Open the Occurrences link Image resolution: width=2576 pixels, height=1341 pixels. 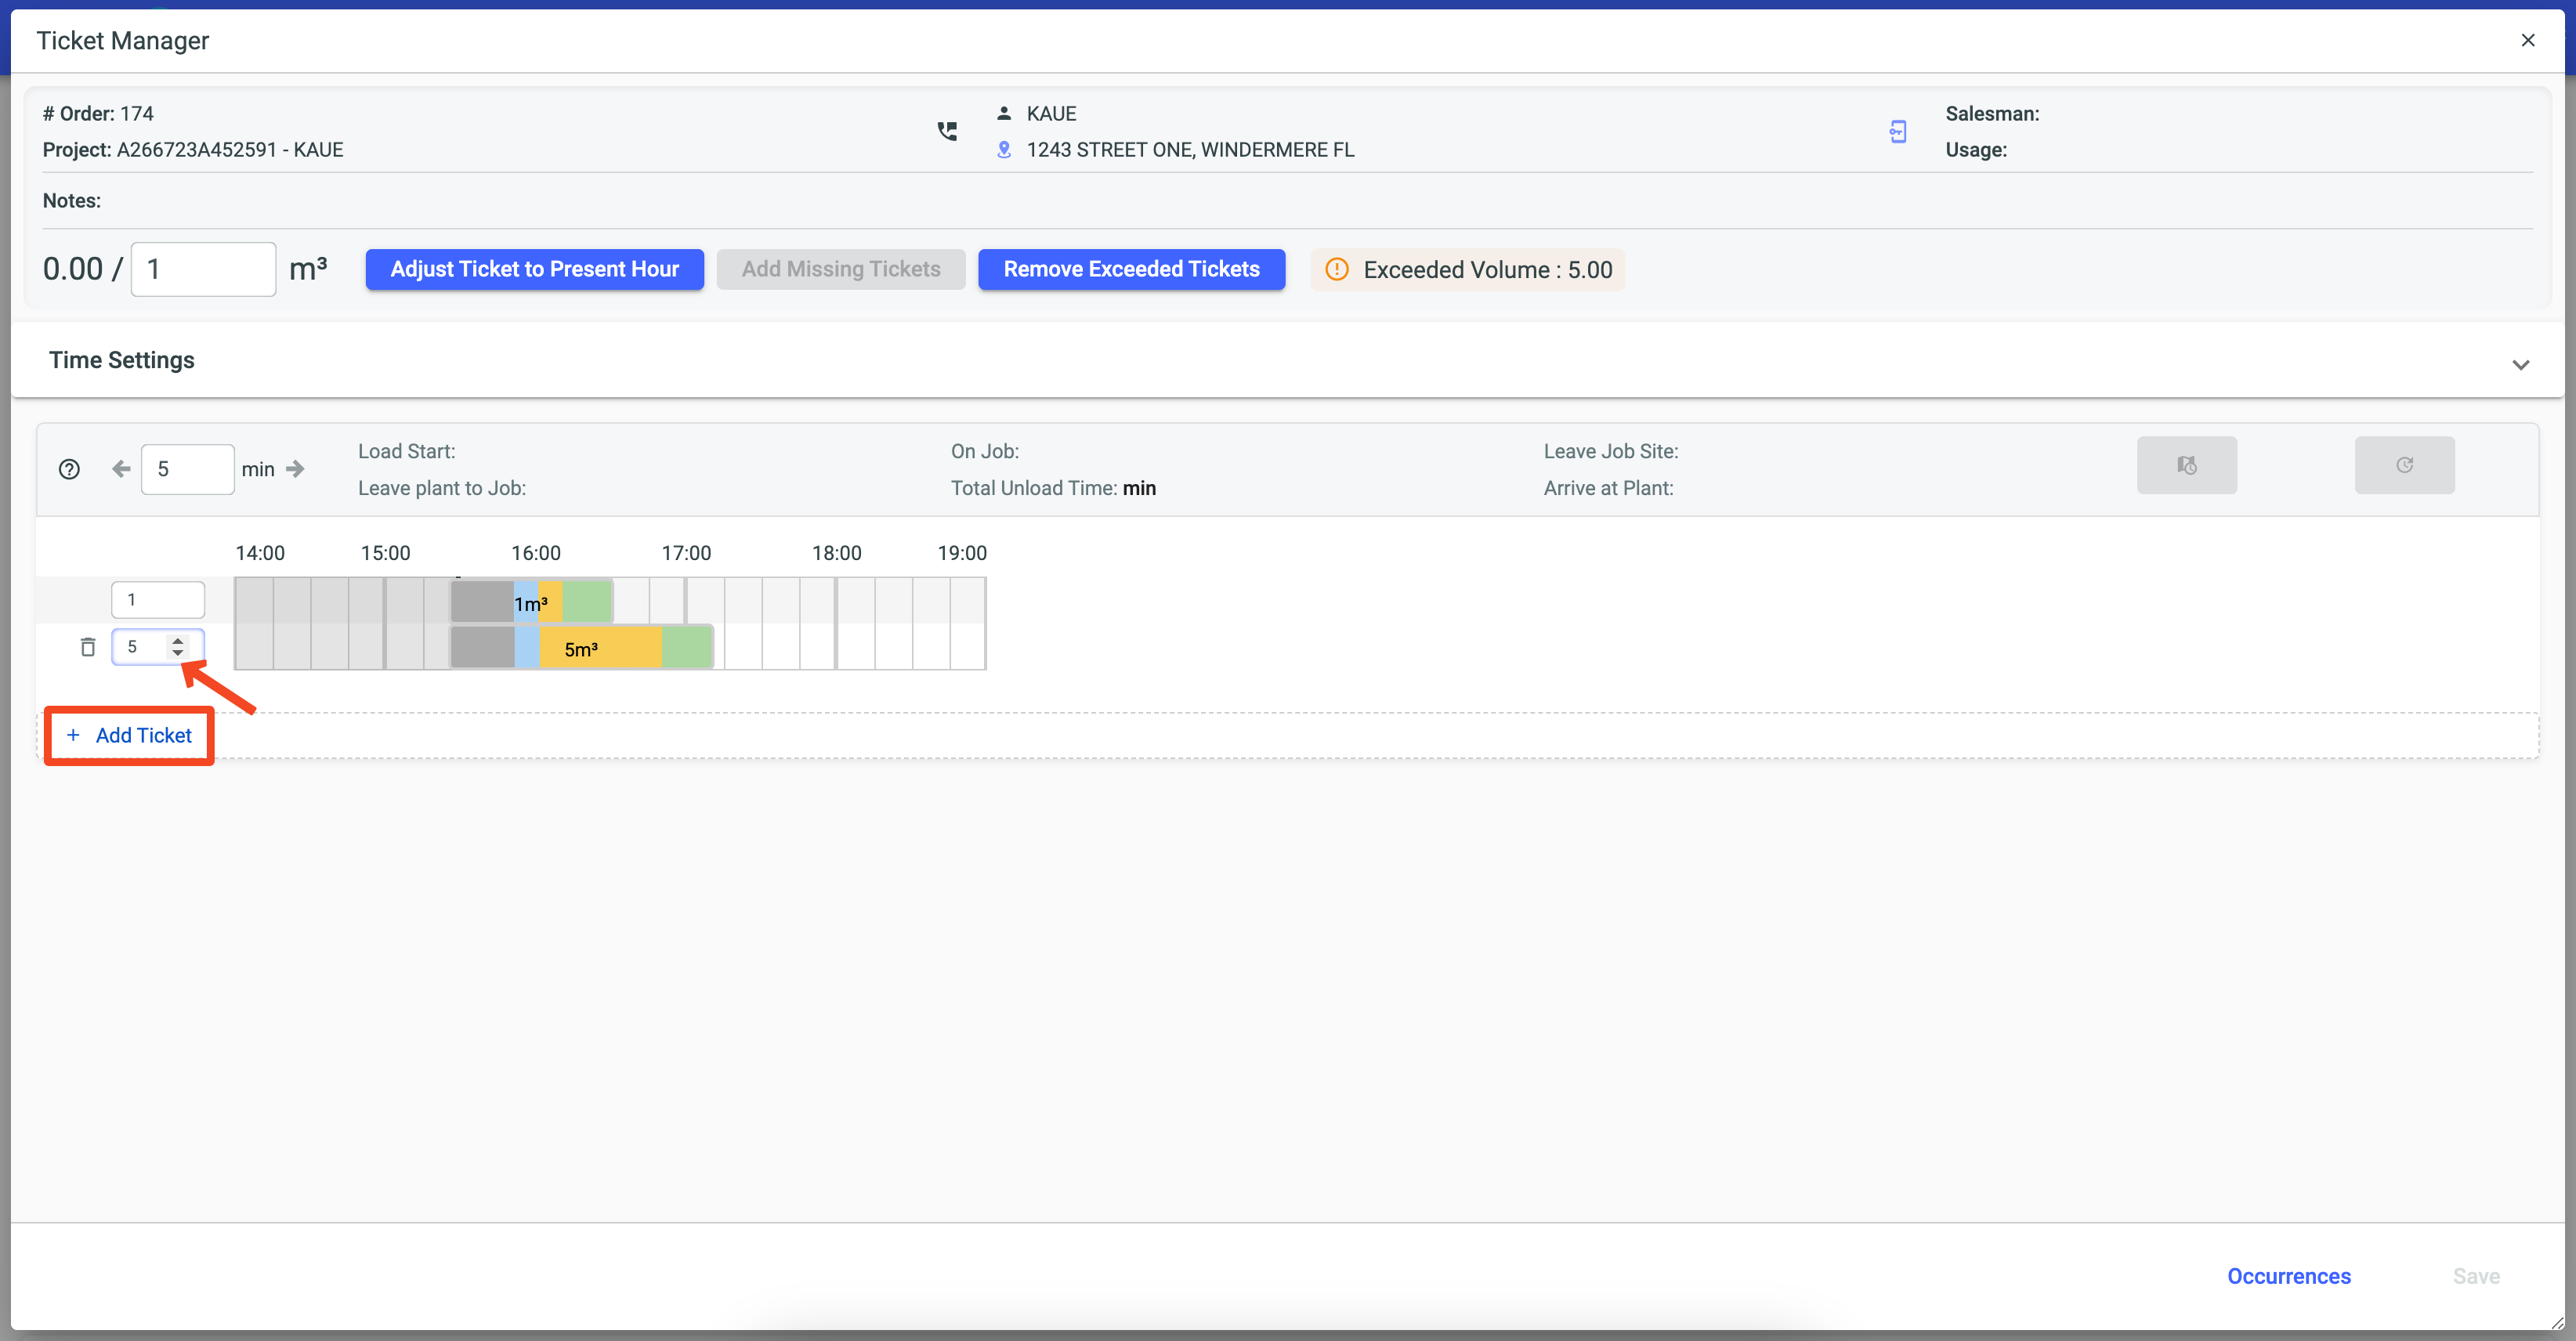[2288, 1276]
